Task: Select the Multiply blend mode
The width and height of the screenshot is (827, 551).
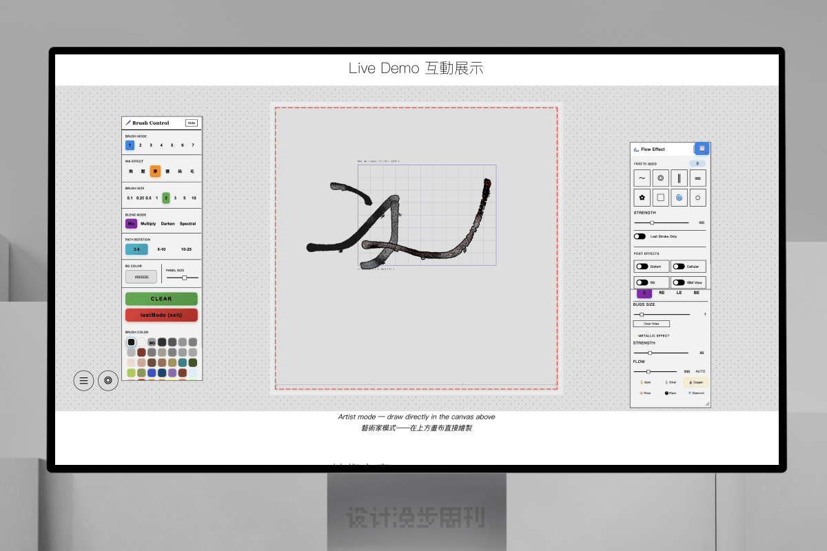Action: 148,224
